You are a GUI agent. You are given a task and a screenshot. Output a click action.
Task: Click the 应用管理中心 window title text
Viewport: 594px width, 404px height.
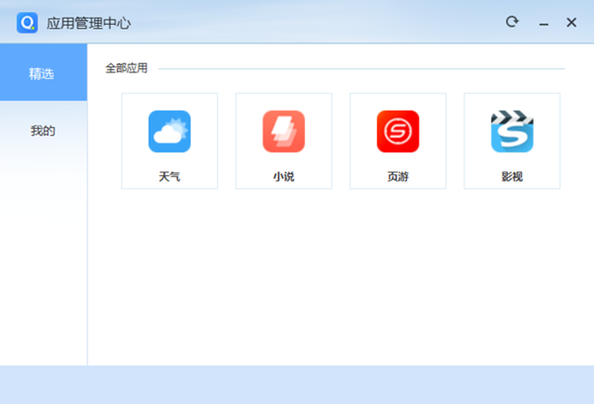(88, 23)
